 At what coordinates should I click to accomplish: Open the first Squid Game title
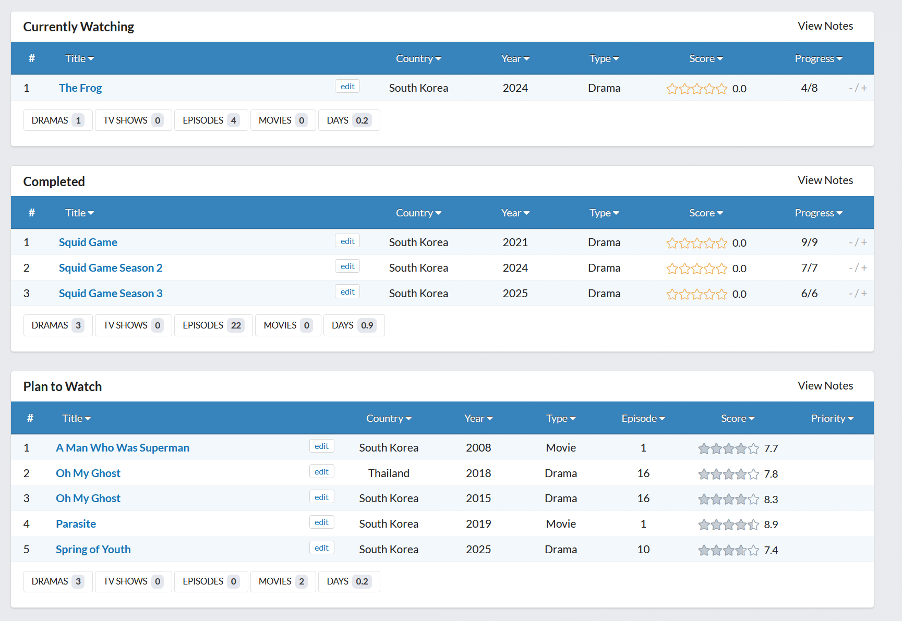(88, 242)
